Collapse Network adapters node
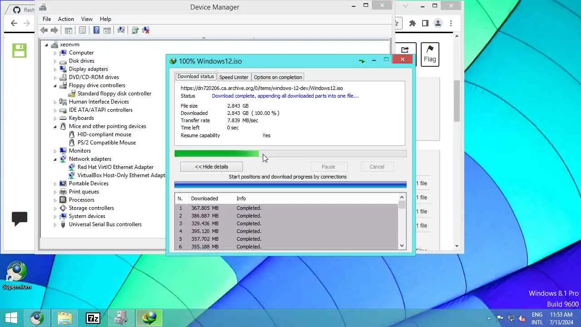 click(x=55, y=159)
